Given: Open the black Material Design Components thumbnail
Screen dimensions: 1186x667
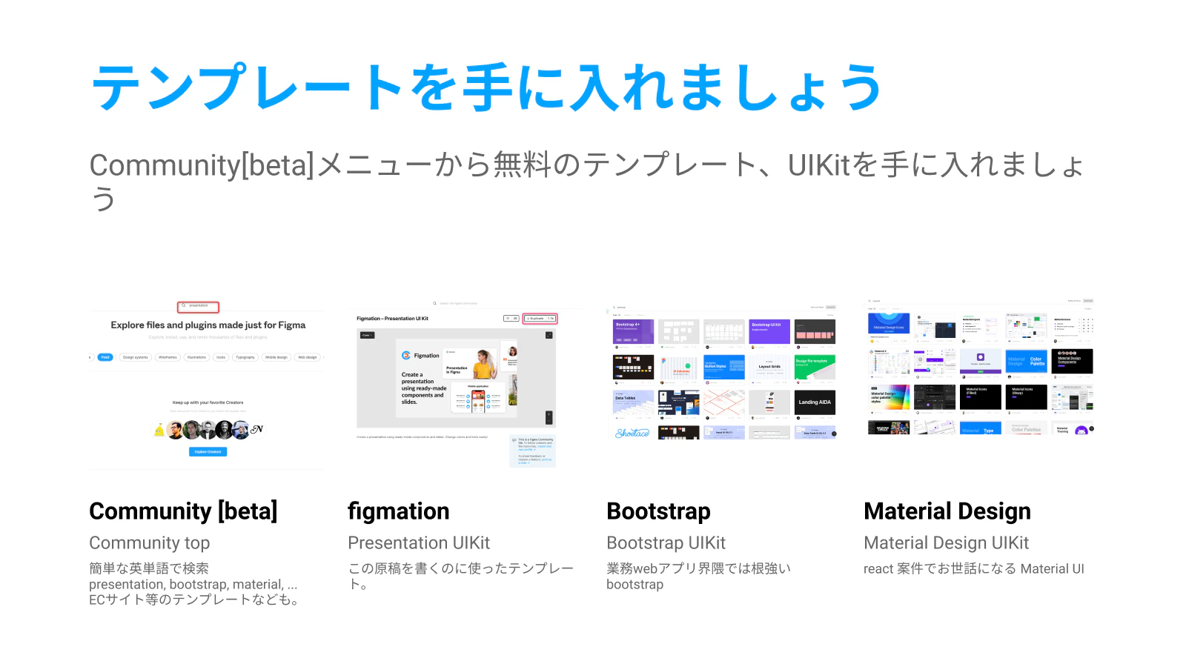Looking at the screenshot, I should pos(1072,361).
